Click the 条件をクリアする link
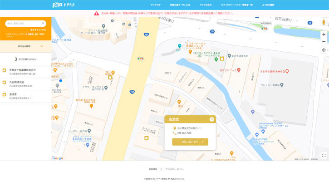Screen dimensions: 329x187 pos(38,30)
